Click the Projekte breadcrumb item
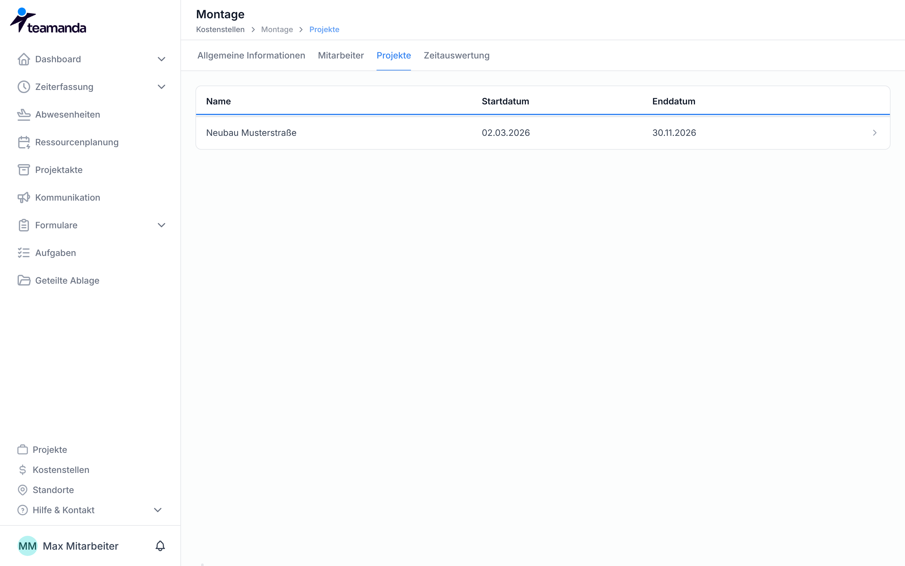The height and width of the screenshot is (566, 905). 324,30
